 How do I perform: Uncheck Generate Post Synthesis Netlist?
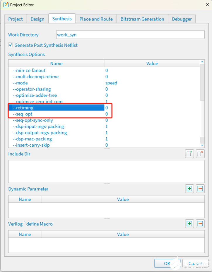(x=11, y=45)
